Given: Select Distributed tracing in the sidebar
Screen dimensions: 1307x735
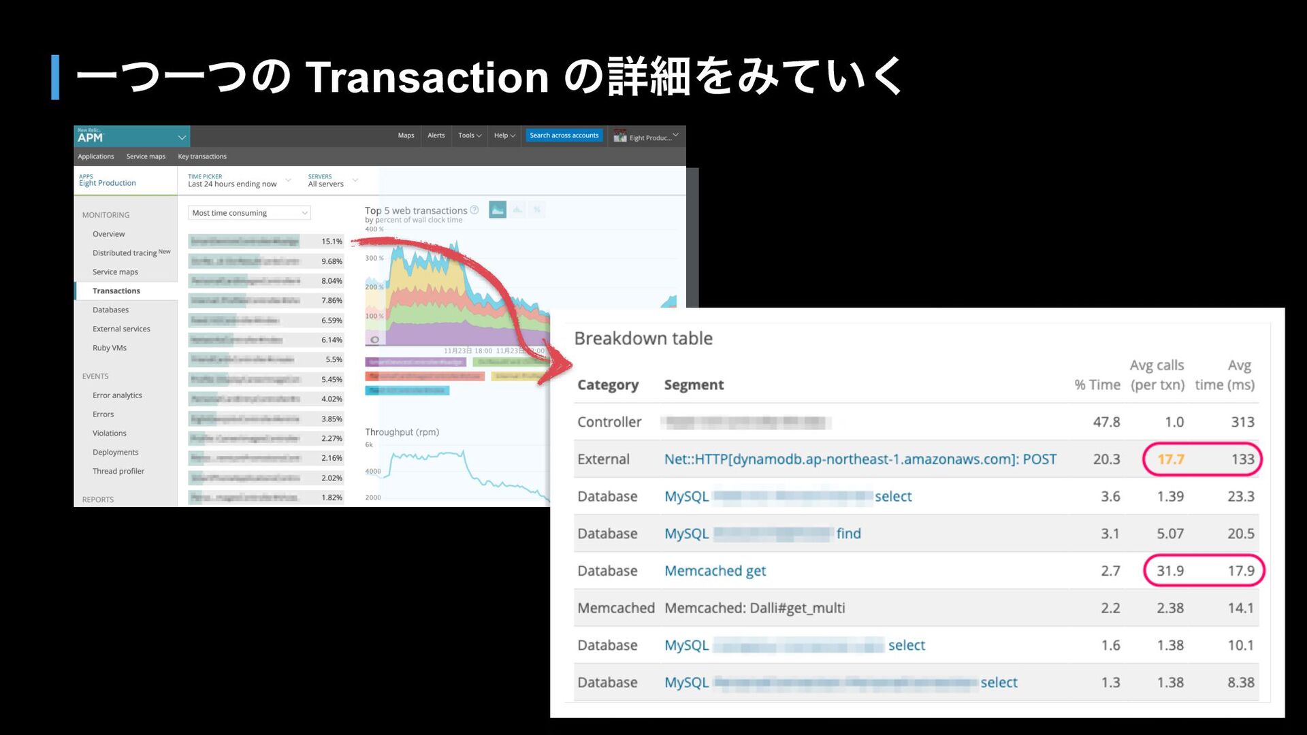Looking at the screenshot, I should (x=131, y=252).
